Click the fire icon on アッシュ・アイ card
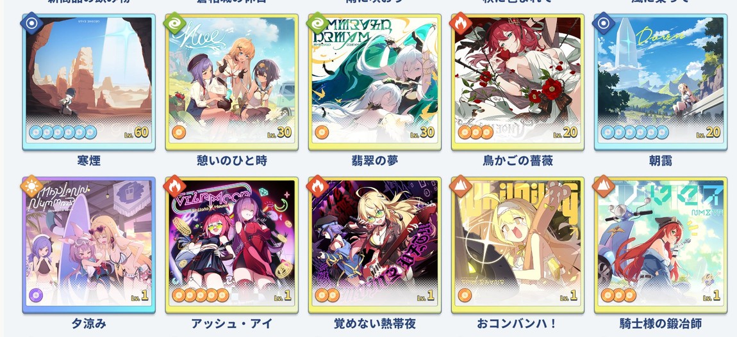The height and width of the screenshot is (337, 737). click(174, 187)
